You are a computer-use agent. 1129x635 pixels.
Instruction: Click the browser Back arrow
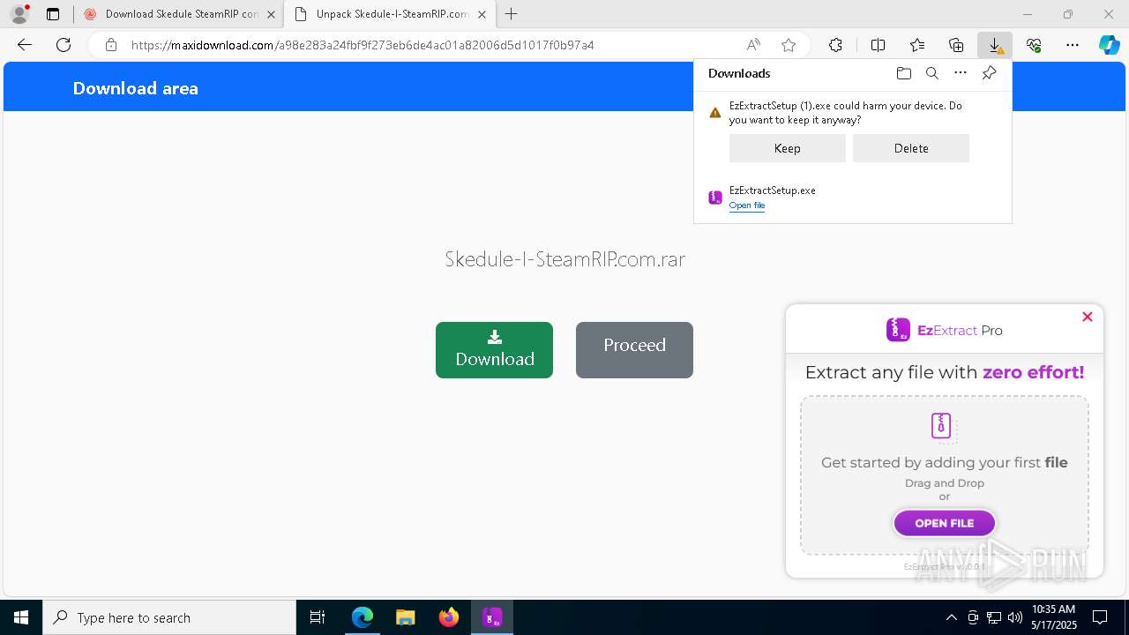tap(25, 45)
